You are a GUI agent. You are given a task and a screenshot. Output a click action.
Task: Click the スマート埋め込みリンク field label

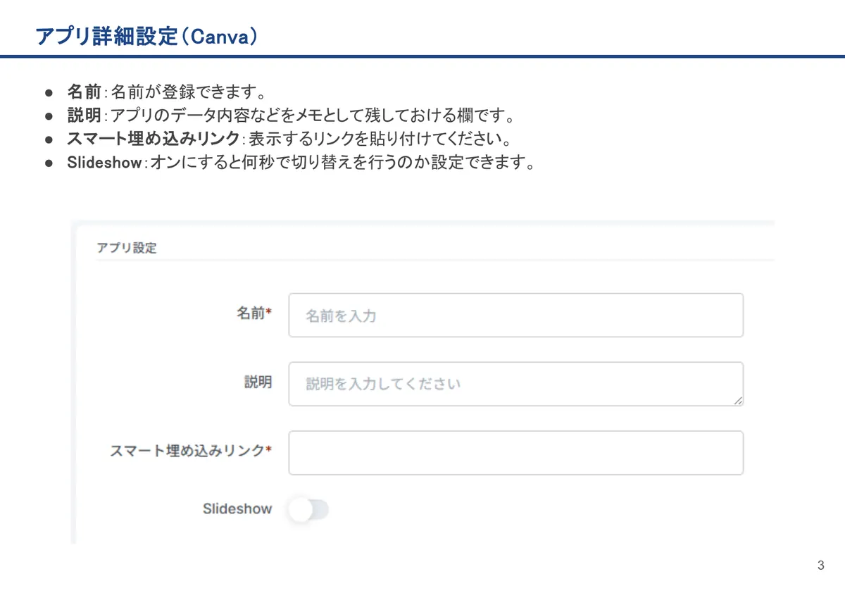pos(191,451)
